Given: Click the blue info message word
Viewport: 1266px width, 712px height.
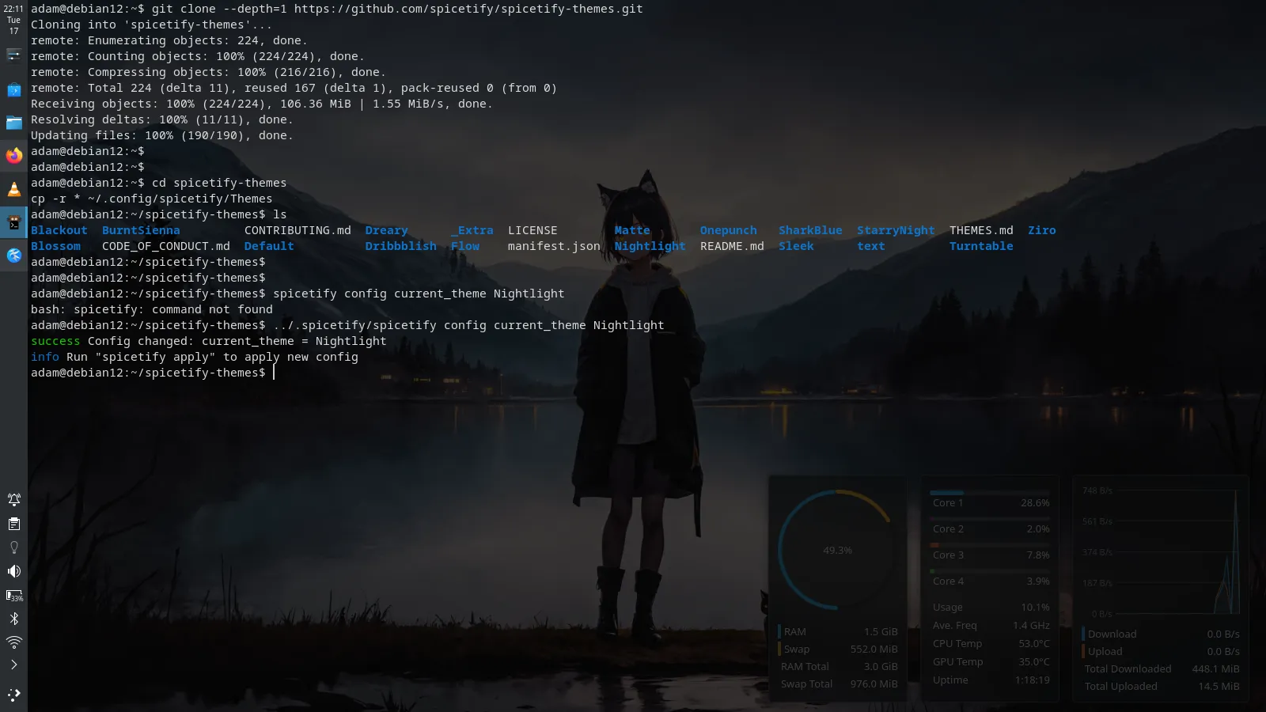Looking at the screenshot, I should pos(45,357).
